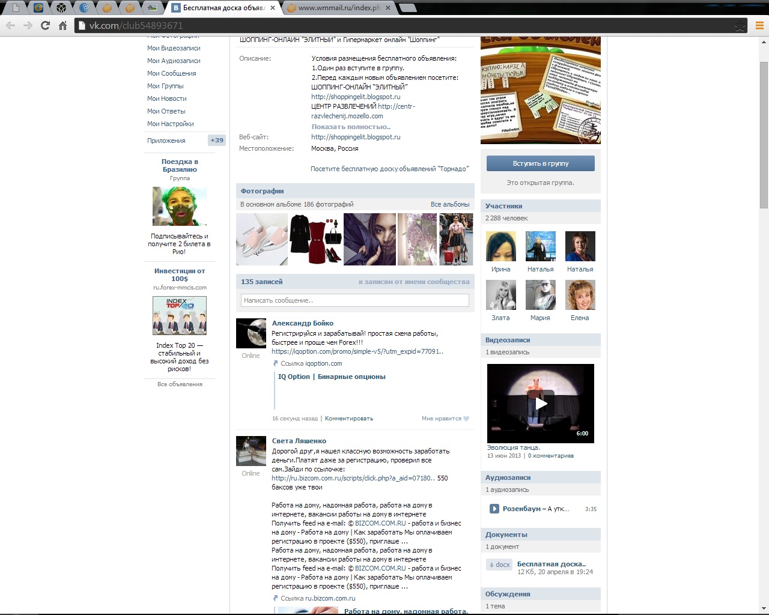Switch to the pinned @ mail tab
The height and width of the screenshot is (615, 769).
pyautogui.click(x=38, y=8)
